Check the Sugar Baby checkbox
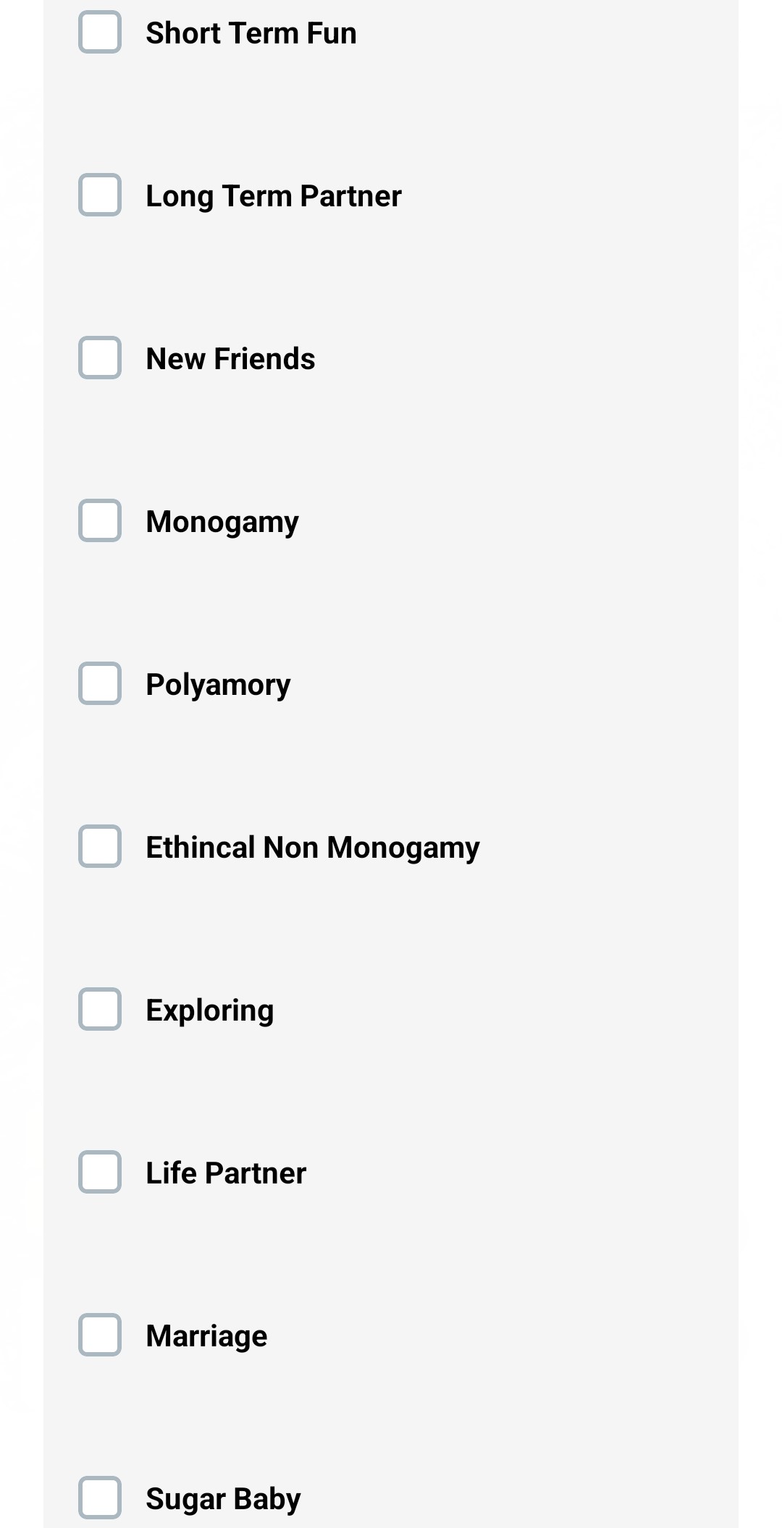Screen dimensions: 782x1528 [x=100, y=1498]
